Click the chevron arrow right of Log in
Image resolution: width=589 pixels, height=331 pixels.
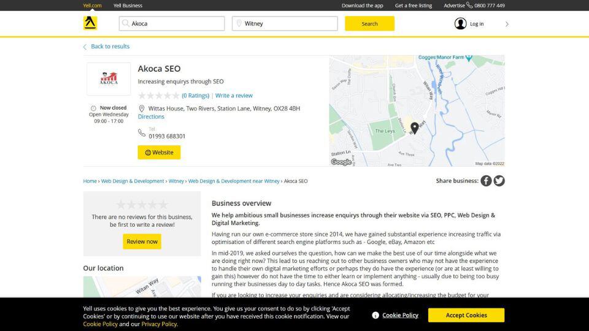[x=507, y=24]
